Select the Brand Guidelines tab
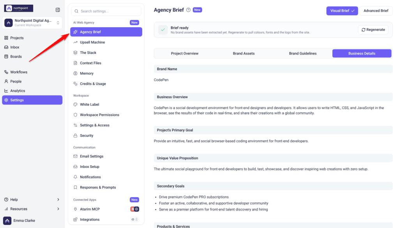399x228 pixels. click(x=302, y=53)
